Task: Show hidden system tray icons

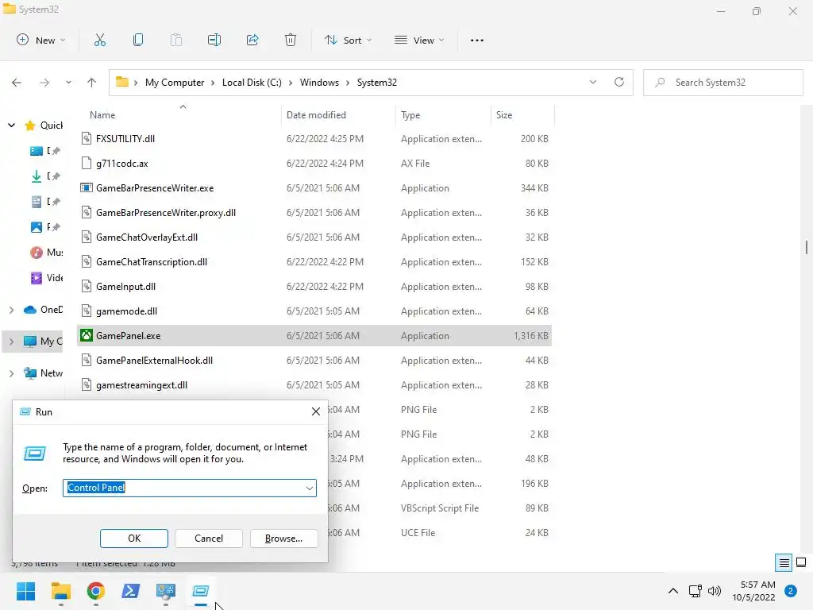Action: (673, 591)
